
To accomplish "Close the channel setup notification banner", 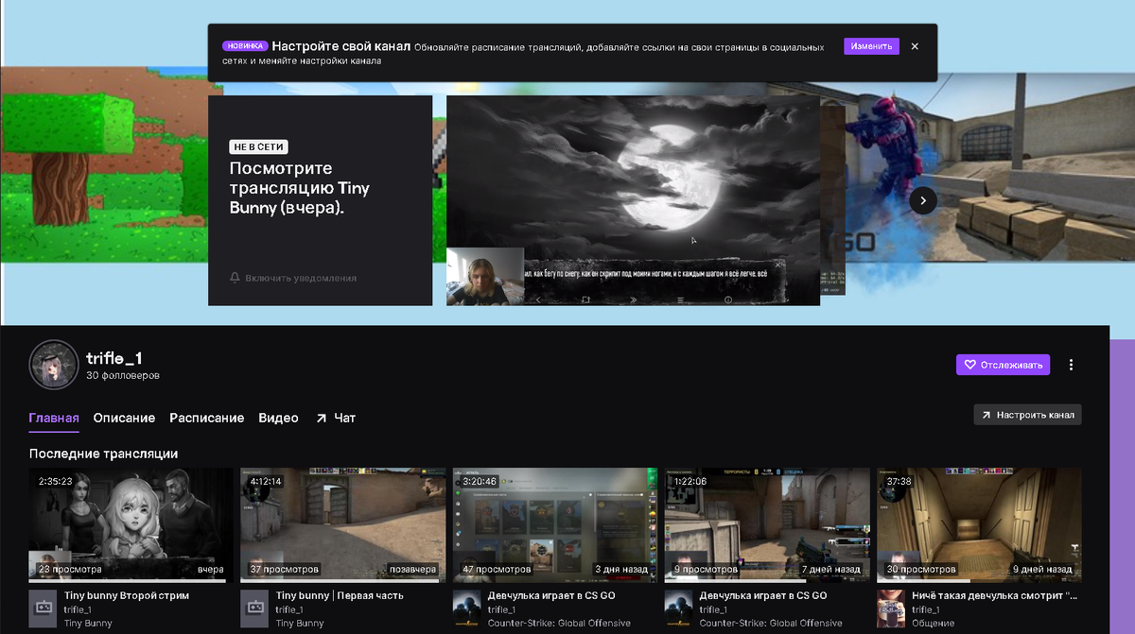I will click(915, 46).
